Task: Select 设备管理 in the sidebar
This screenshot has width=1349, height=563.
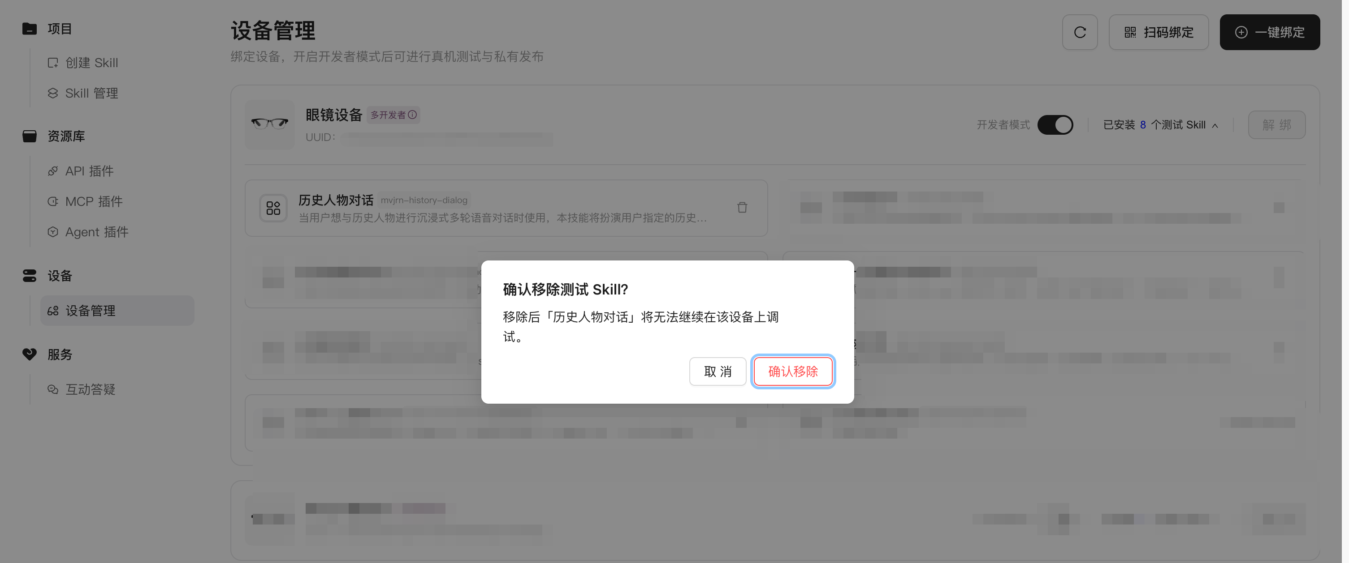Action: click(117, 311)
